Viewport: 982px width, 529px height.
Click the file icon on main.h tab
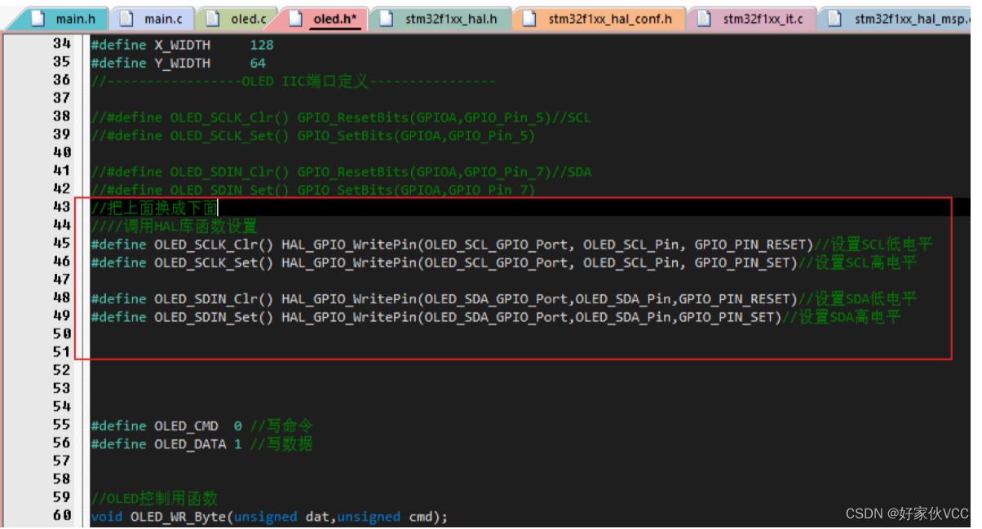coord(38,18)
